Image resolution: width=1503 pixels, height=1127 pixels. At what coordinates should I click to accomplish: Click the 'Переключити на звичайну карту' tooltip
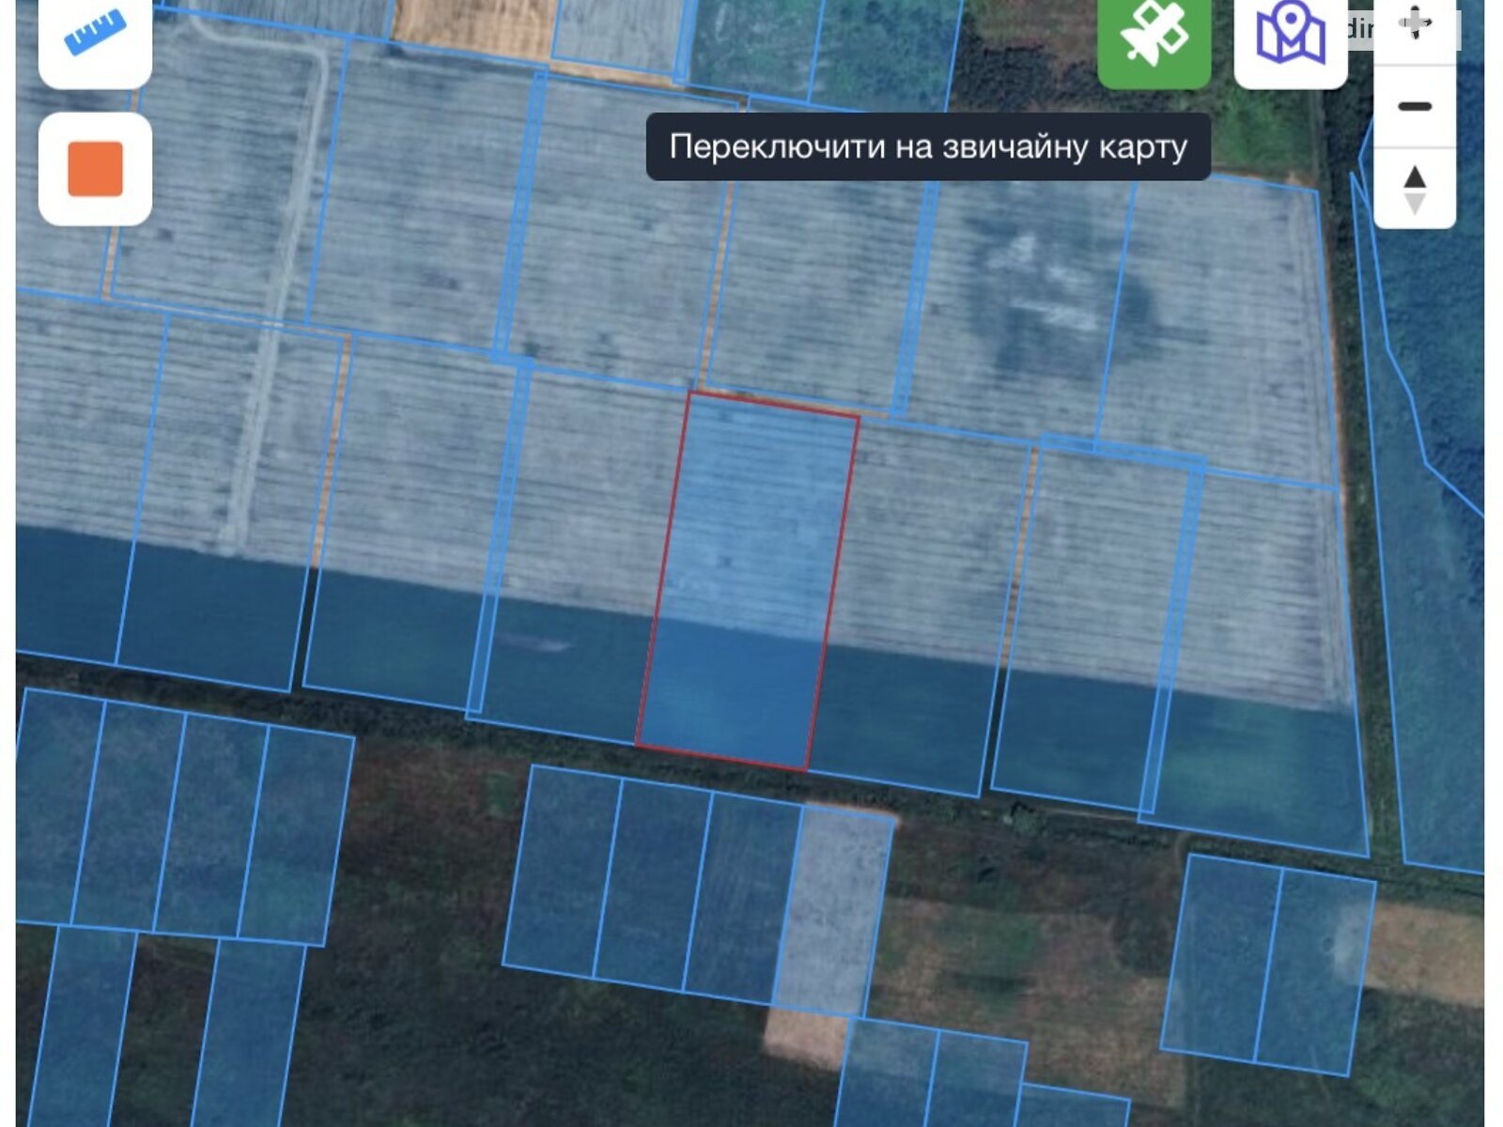pos(928,147)
